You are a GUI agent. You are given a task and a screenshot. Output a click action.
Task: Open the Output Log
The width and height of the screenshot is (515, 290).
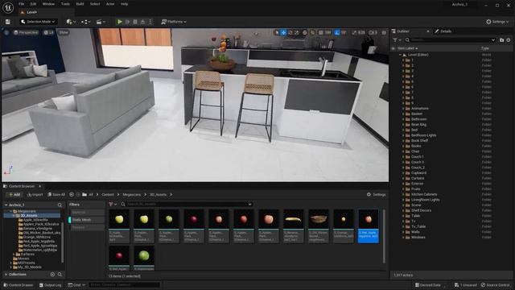point(50,285)
